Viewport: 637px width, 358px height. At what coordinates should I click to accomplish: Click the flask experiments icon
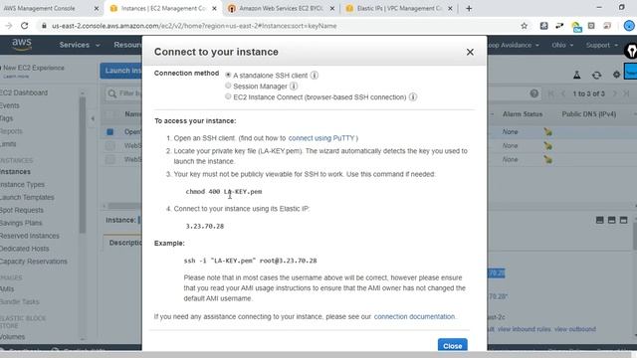576,75
